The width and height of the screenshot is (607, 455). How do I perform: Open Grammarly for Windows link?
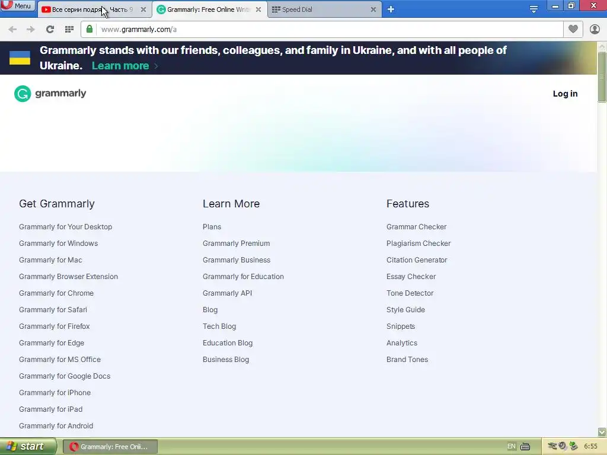(59, 243)
